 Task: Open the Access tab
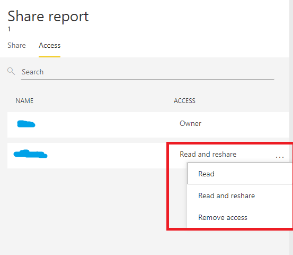point(49,45)
